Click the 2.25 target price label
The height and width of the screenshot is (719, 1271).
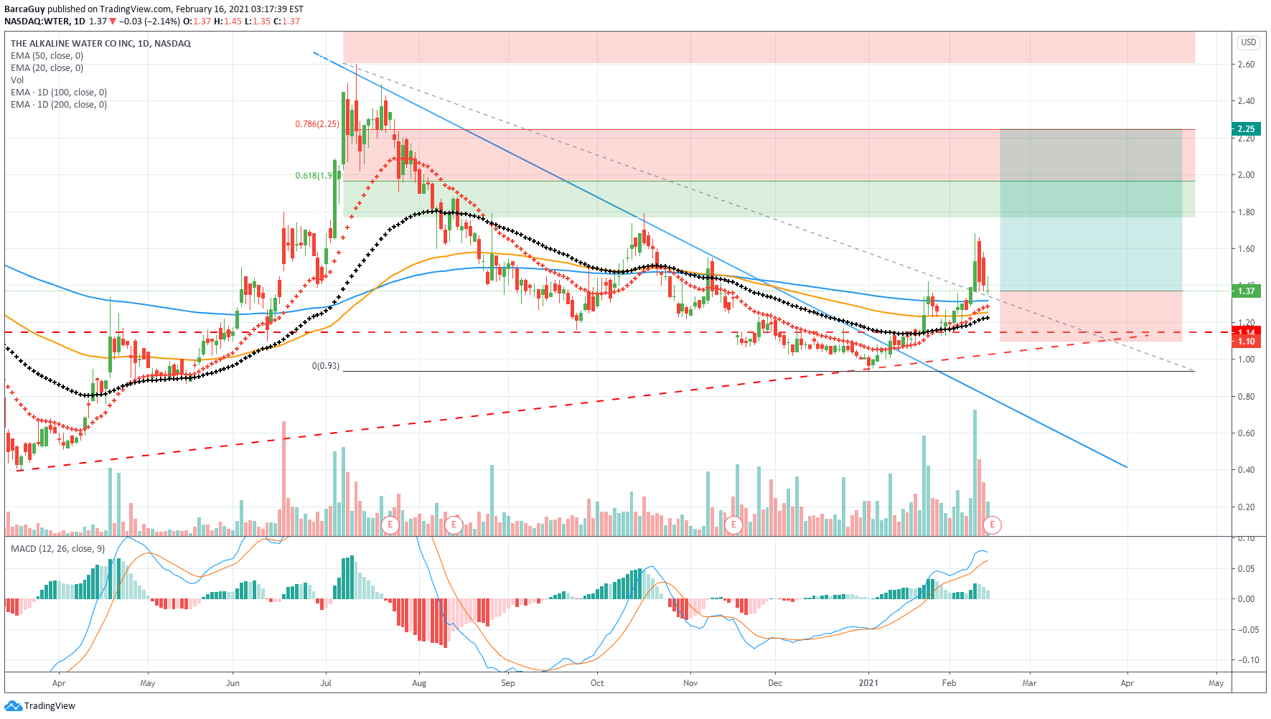pos(1247,129)
